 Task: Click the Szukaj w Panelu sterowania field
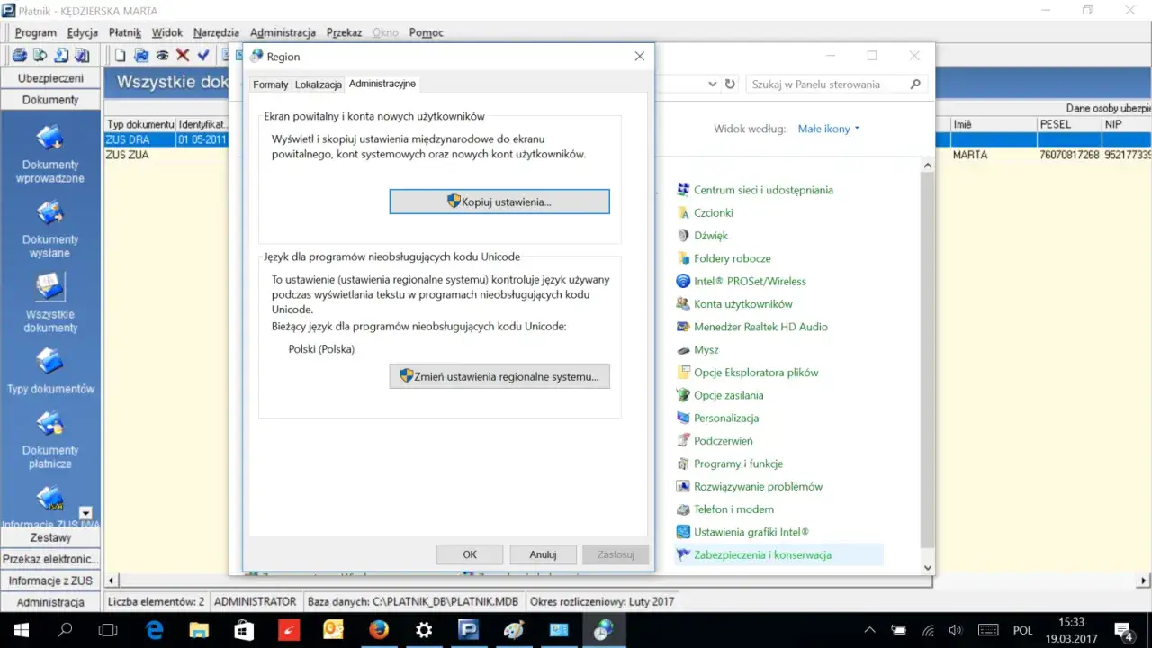(x=828, y=85)
